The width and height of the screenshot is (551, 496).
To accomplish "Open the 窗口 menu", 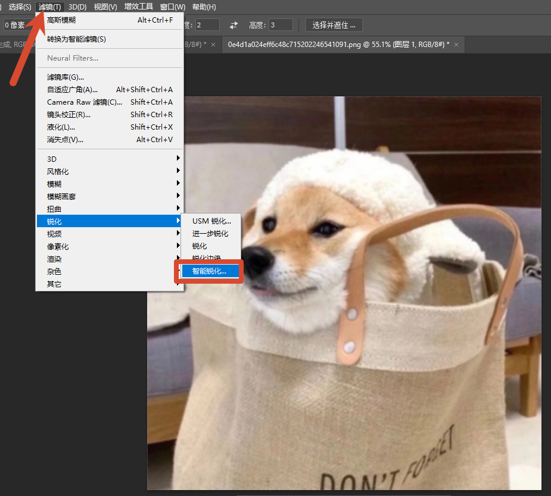I will [x=173, y=7].
